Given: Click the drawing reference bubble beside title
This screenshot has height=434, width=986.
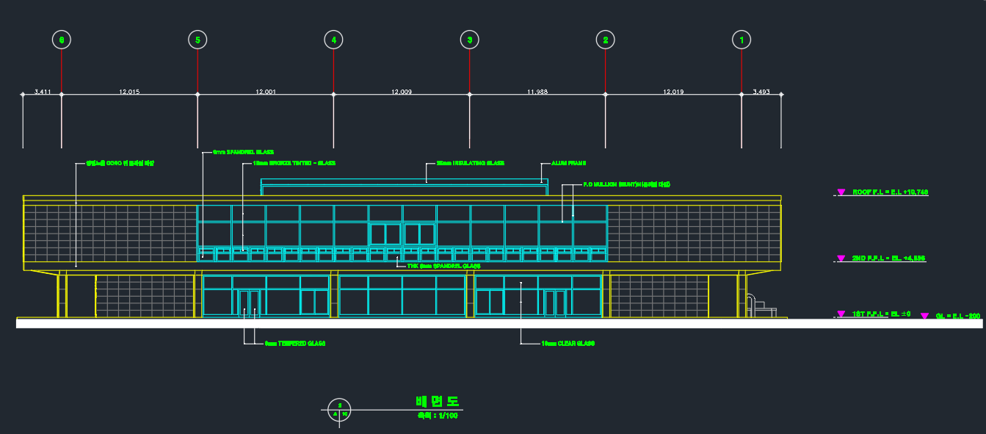Looking at the screenshot, I should pos(339,409).
